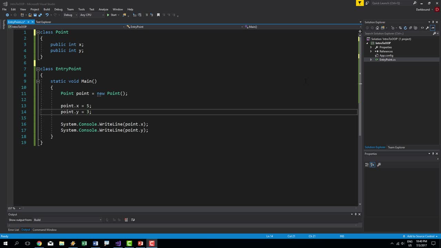This screenshot has height=248, width=441.
Task: Click the Quick Launch input field
Action: pos(391,3)
